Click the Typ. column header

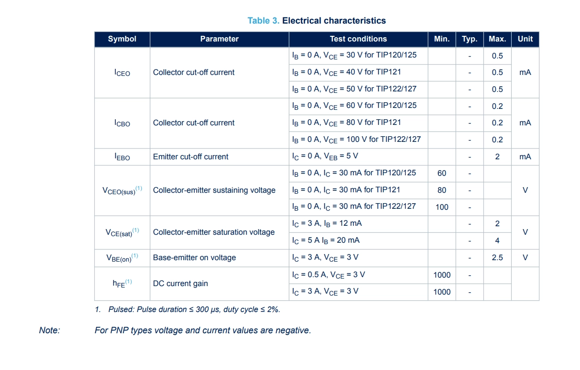coord(469,39)
